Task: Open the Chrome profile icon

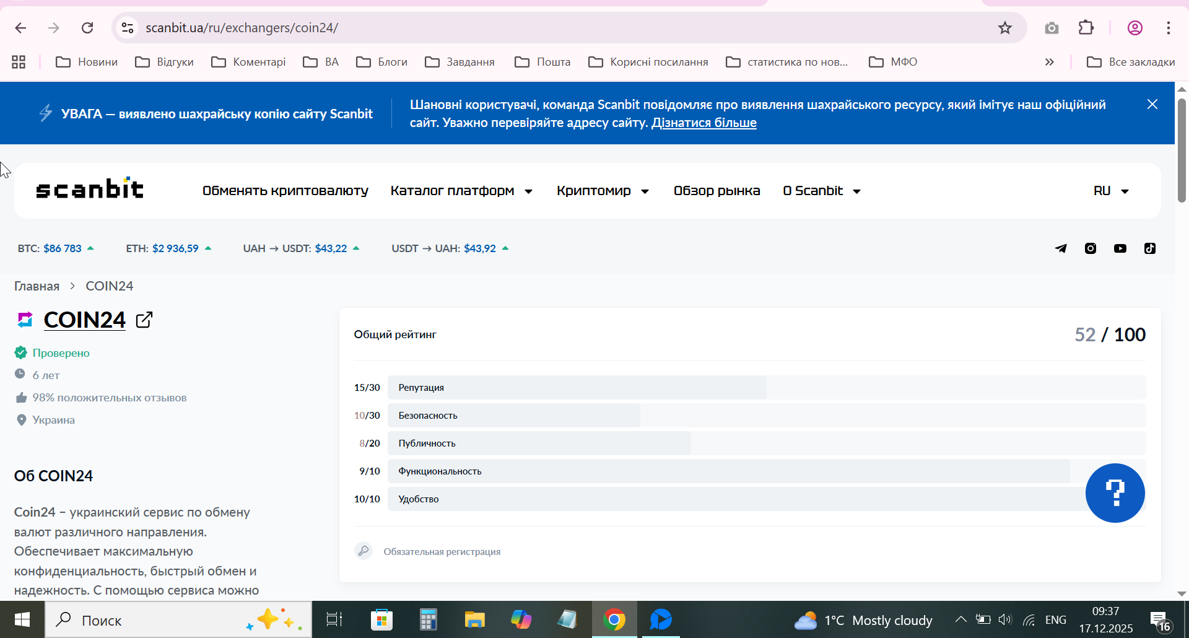Action: pos(1135,28)
